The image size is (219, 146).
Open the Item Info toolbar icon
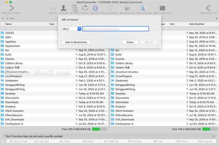95,8
